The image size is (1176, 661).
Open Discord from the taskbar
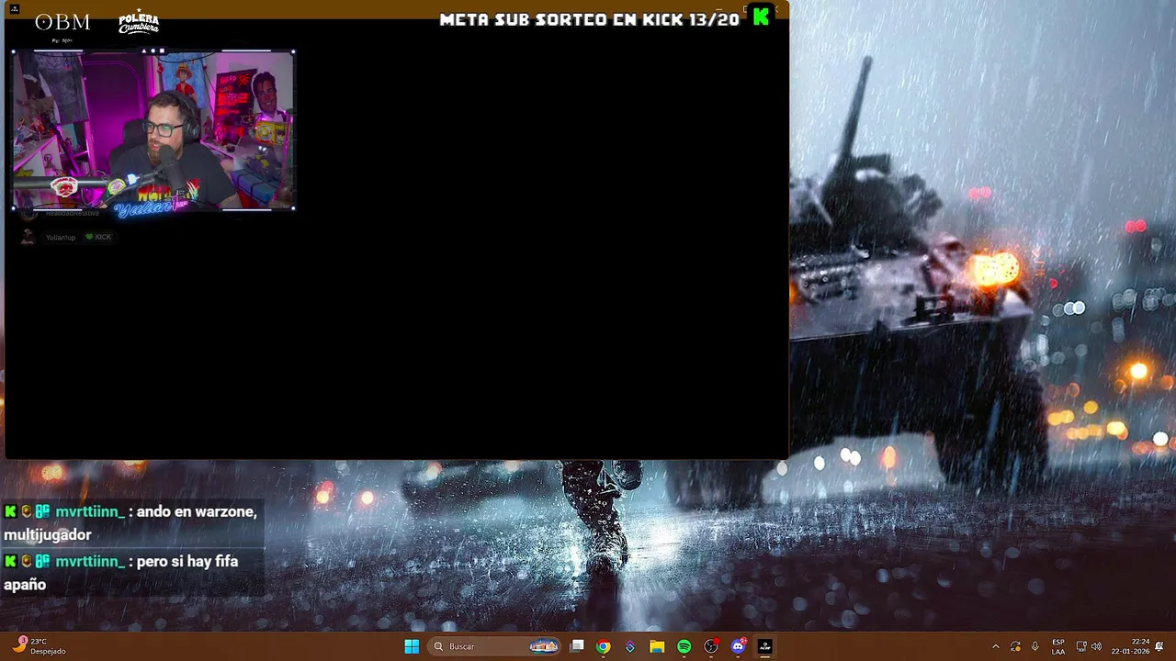[x=738, y=646]
